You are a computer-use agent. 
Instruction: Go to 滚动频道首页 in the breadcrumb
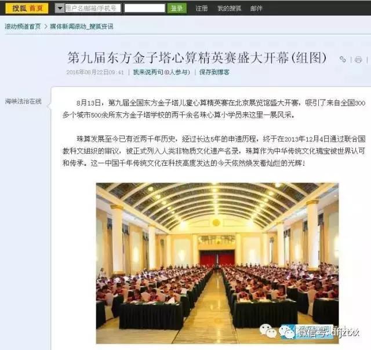coord(23,26)
